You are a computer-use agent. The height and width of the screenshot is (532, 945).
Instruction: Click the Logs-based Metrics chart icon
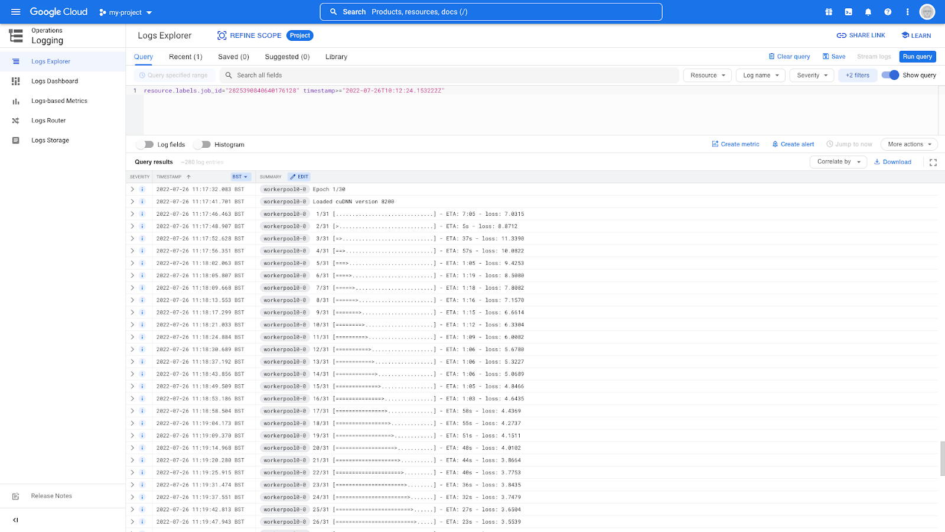click(16, 101)
